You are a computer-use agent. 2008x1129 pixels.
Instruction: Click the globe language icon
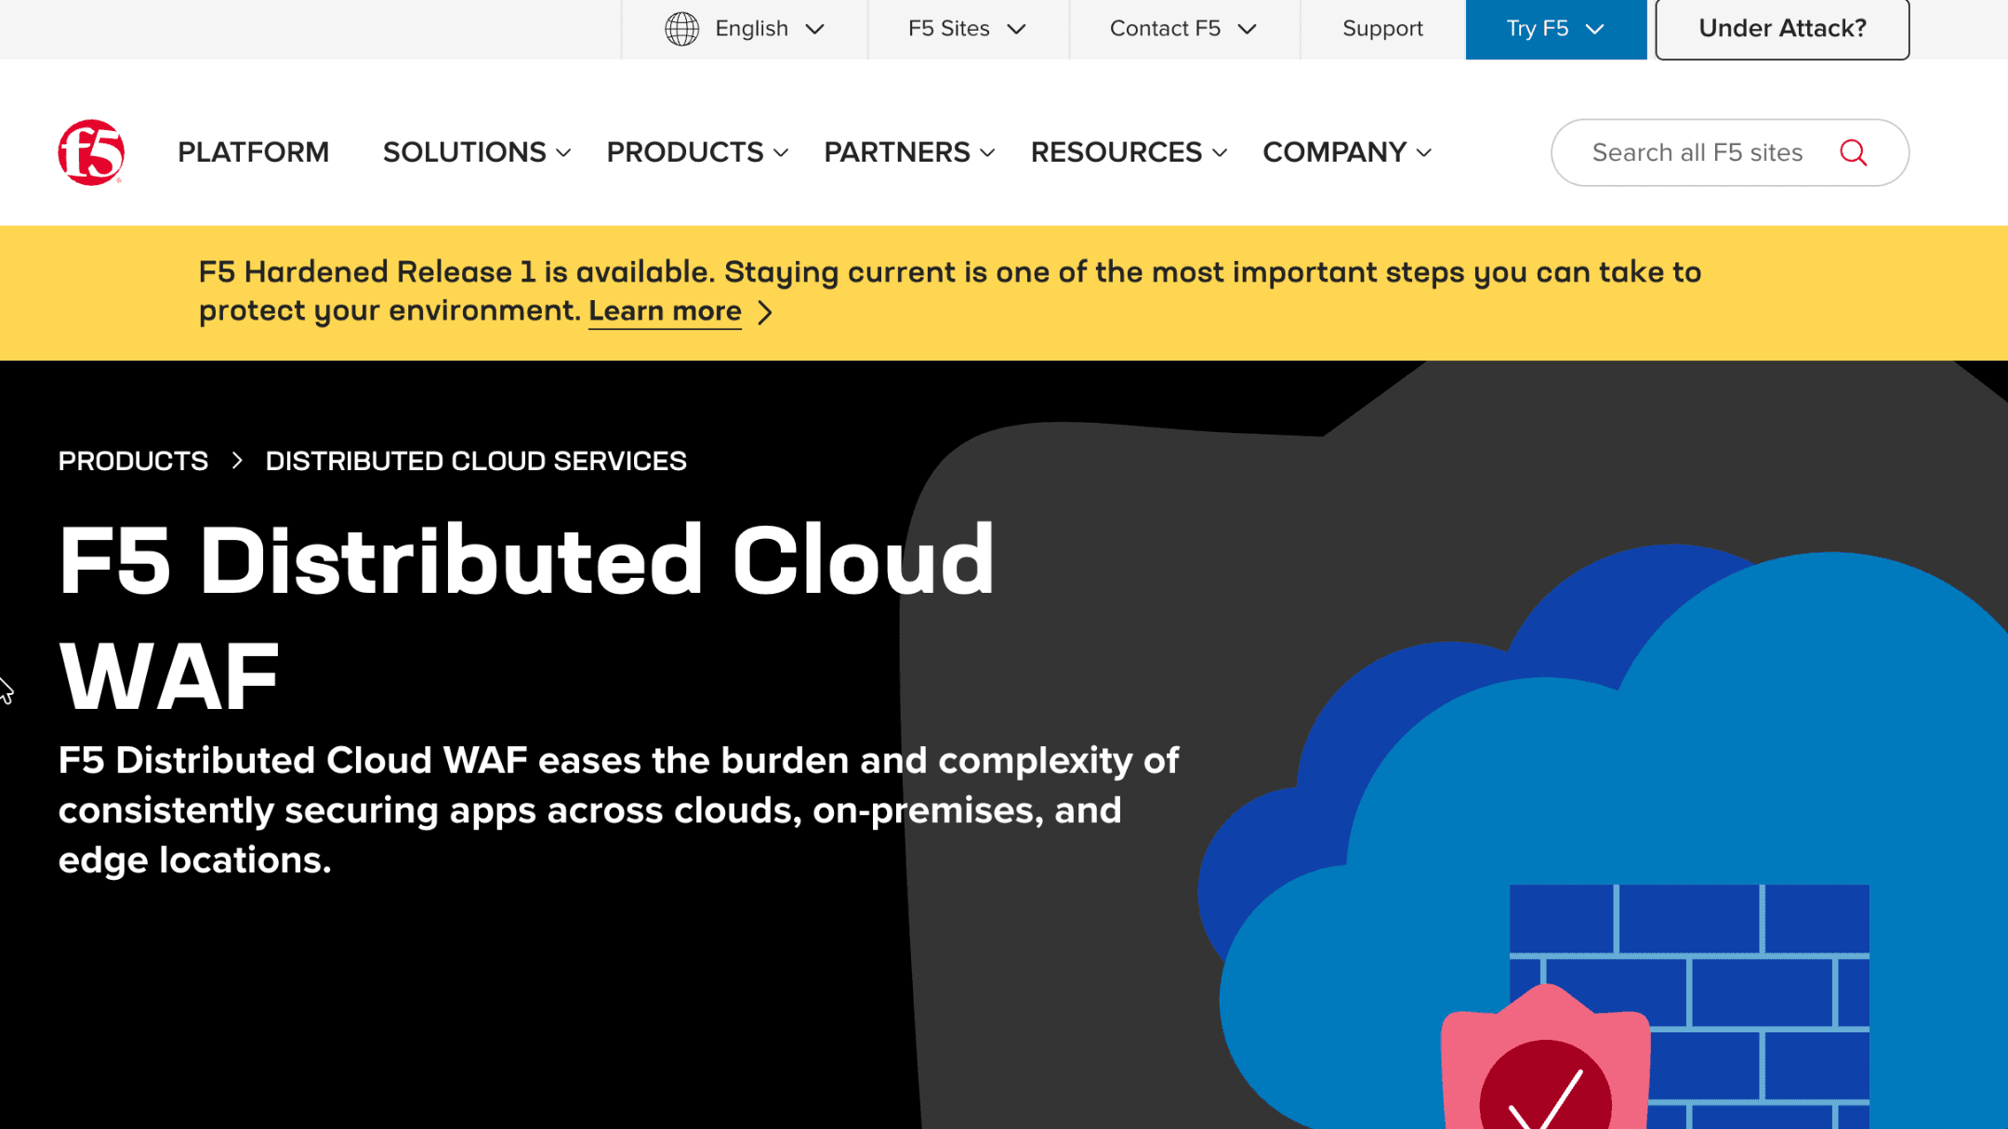pos(681,29)
